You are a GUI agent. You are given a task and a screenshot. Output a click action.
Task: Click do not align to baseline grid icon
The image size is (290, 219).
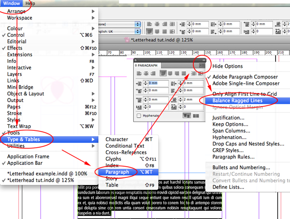coord(187,116)
